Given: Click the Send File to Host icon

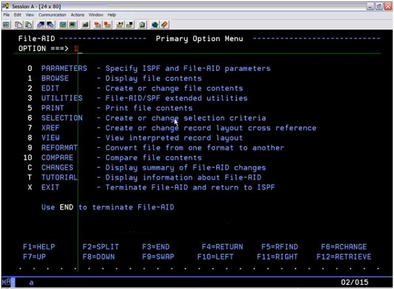Looking at the screenshot, I should (40, 25).
